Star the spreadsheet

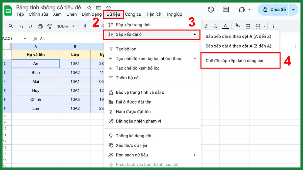[x=89, y=8]
